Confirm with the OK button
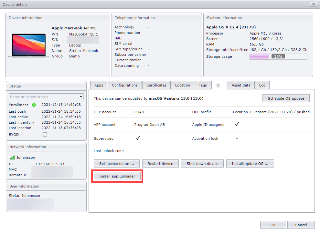Image resolution: width=320 pixels, height=234 pixels. [273, 225]
